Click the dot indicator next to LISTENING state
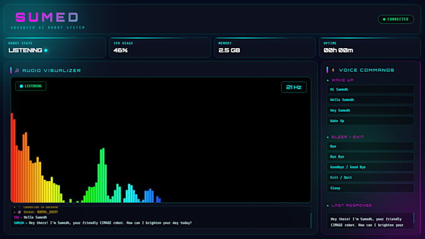 pos(46,51)
